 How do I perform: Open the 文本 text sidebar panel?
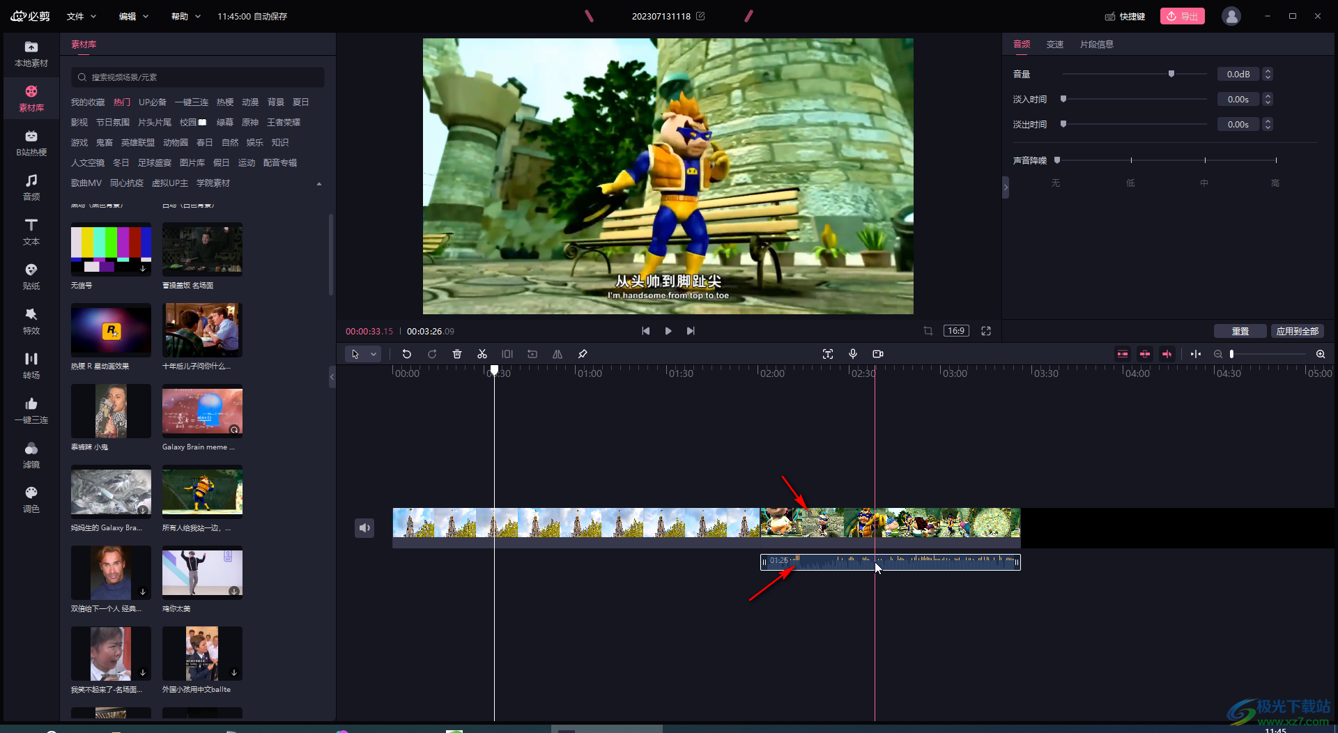point(31,233)
